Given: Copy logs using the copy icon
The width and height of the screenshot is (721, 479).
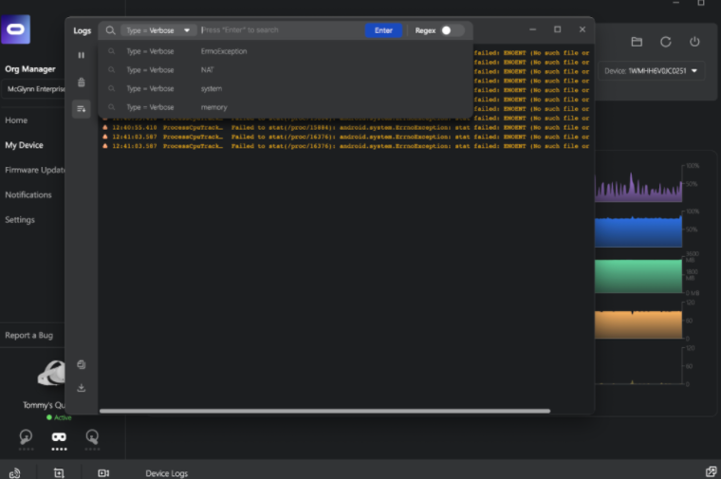Looking at the screenshot, I should [81, 364].
